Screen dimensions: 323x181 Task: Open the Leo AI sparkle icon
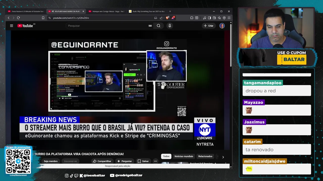tap(219, 18)
